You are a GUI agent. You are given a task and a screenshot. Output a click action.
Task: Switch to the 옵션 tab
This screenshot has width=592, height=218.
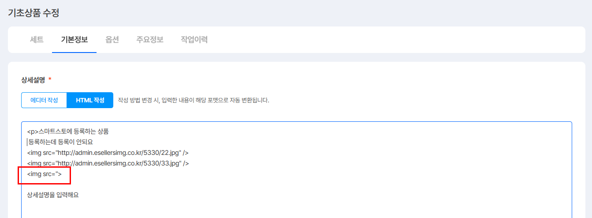(x=112, y=40)
